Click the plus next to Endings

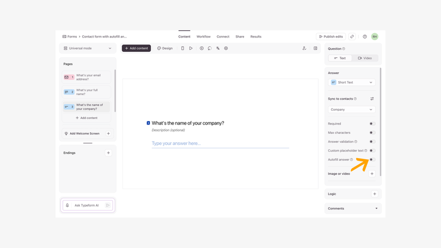[108, 153]
